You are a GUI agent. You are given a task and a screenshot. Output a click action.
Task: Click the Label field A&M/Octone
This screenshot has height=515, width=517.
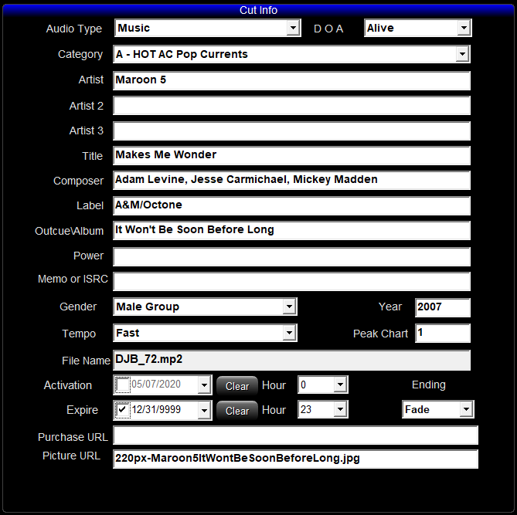click(291, 205)
